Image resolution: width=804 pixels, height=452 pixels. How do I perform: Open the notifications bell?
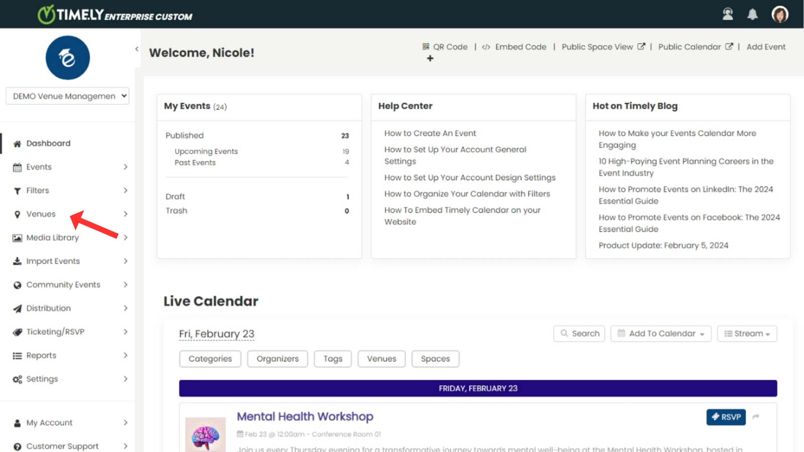(753, 14)
